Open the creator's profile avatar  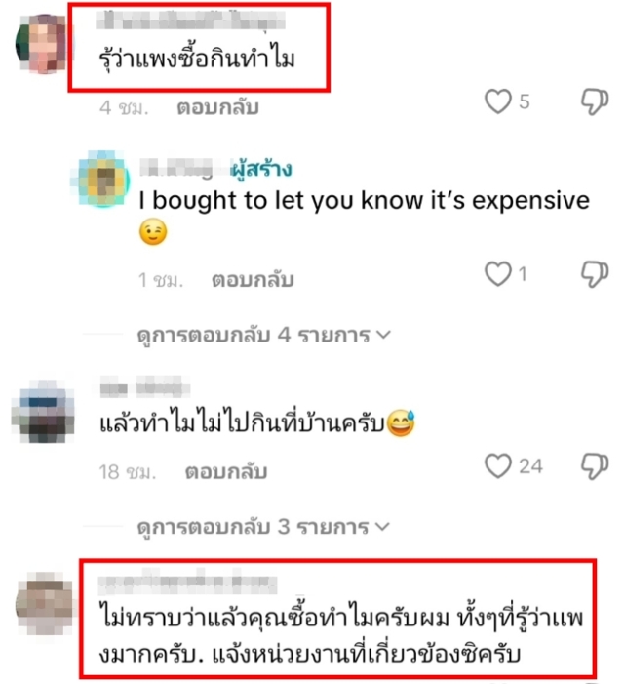(x=103, y=179)
